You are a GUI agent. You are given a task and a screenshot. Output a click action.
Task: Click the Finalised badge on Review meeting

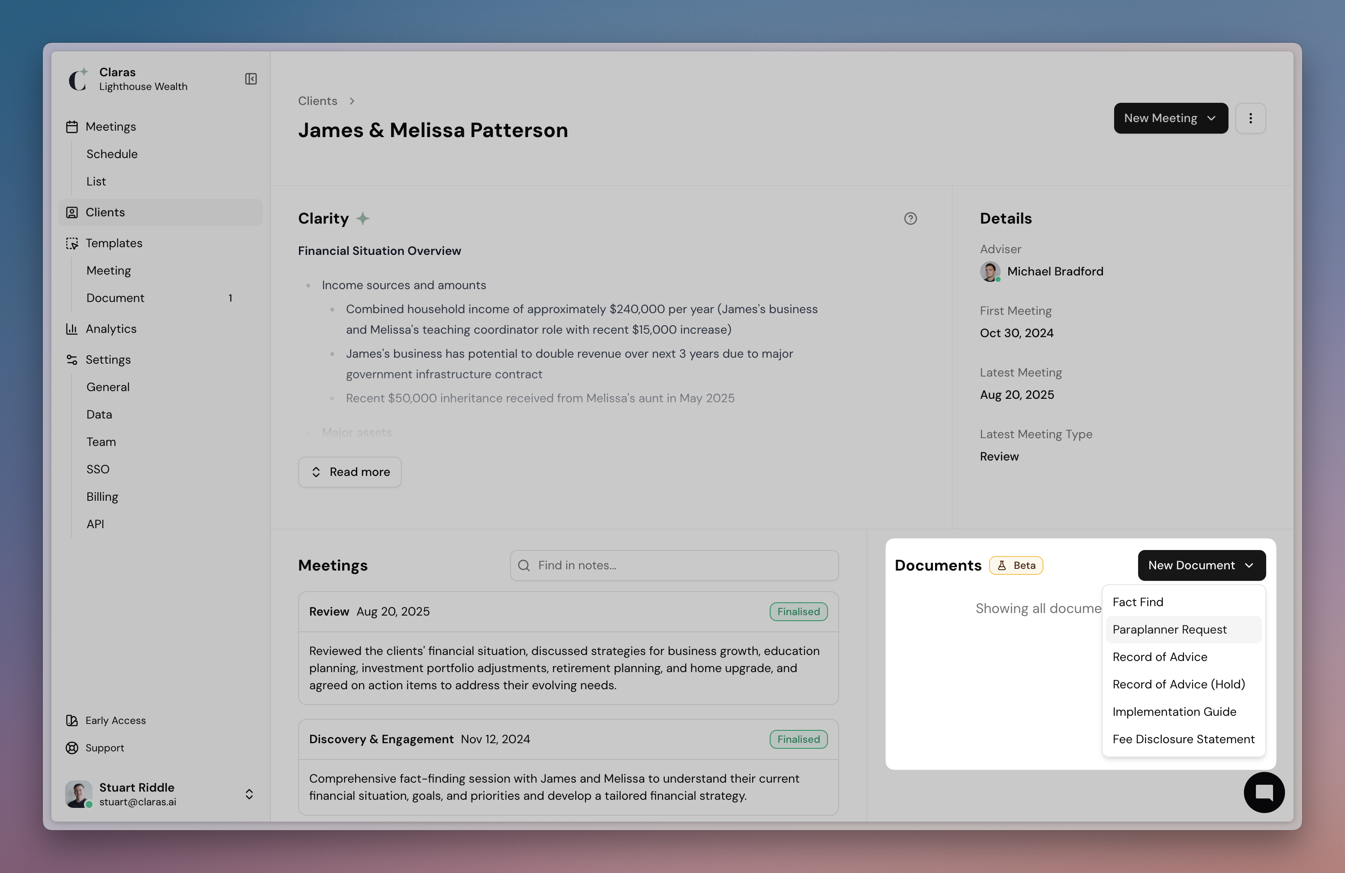pos(798,612)
